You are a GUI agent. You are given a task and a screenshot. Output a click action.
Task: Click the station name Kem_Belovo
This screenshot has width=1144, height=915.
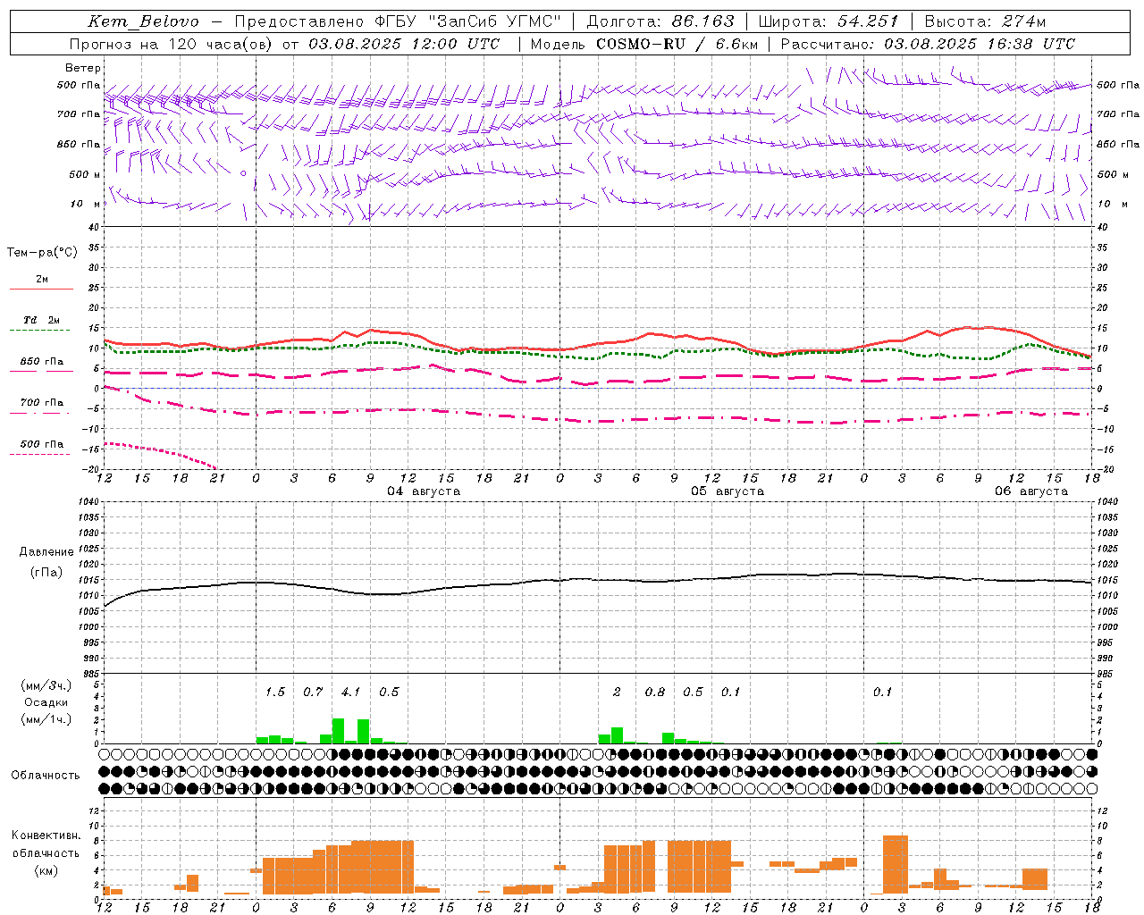(143, 21)
